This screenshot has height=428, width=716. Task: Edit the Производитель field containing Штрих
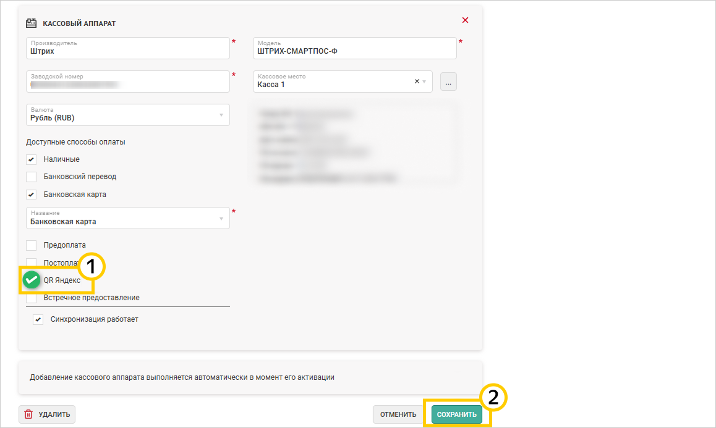click(x=128, y=48)
